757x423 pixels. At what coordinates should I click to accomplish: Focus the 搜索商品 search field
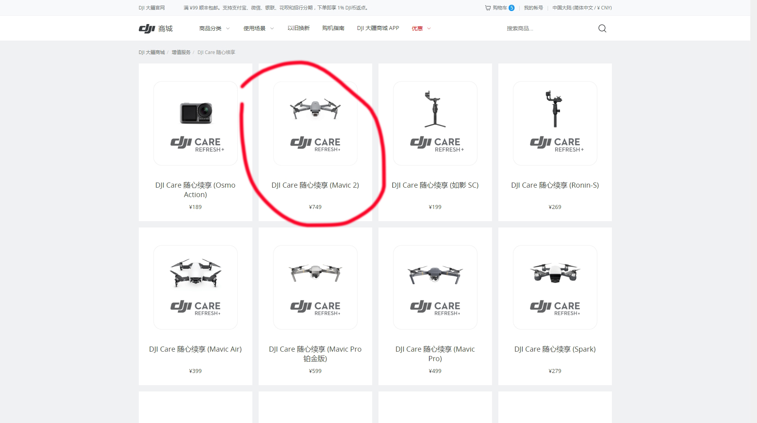[x=550, y=28]
